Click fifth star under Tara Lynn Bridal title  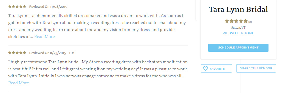246,21
